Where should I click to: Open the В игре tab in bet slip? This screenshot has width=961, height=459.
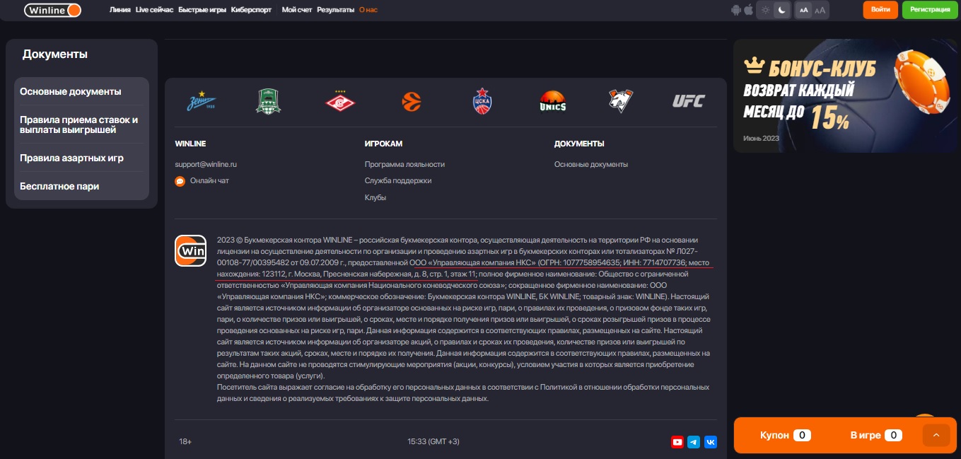875,435
